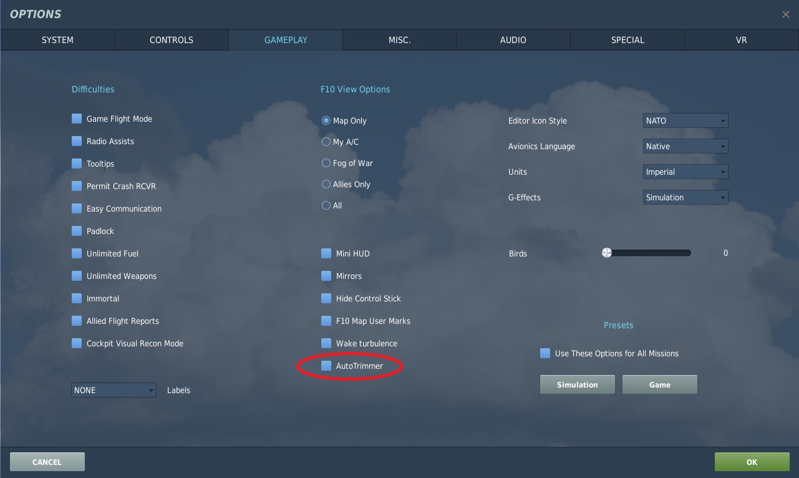Open the Editor Icon Style dropdown
Viewport: 799px width, 478px height.
(x=685, y=120)
